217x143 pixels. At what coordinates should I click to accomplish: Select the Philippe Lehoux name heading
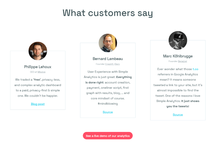tap(38, 67)
